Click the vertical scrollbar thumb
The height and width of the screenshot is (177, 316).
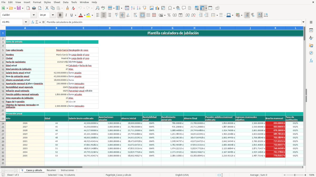pyautogui.click(x=304, y=34)
